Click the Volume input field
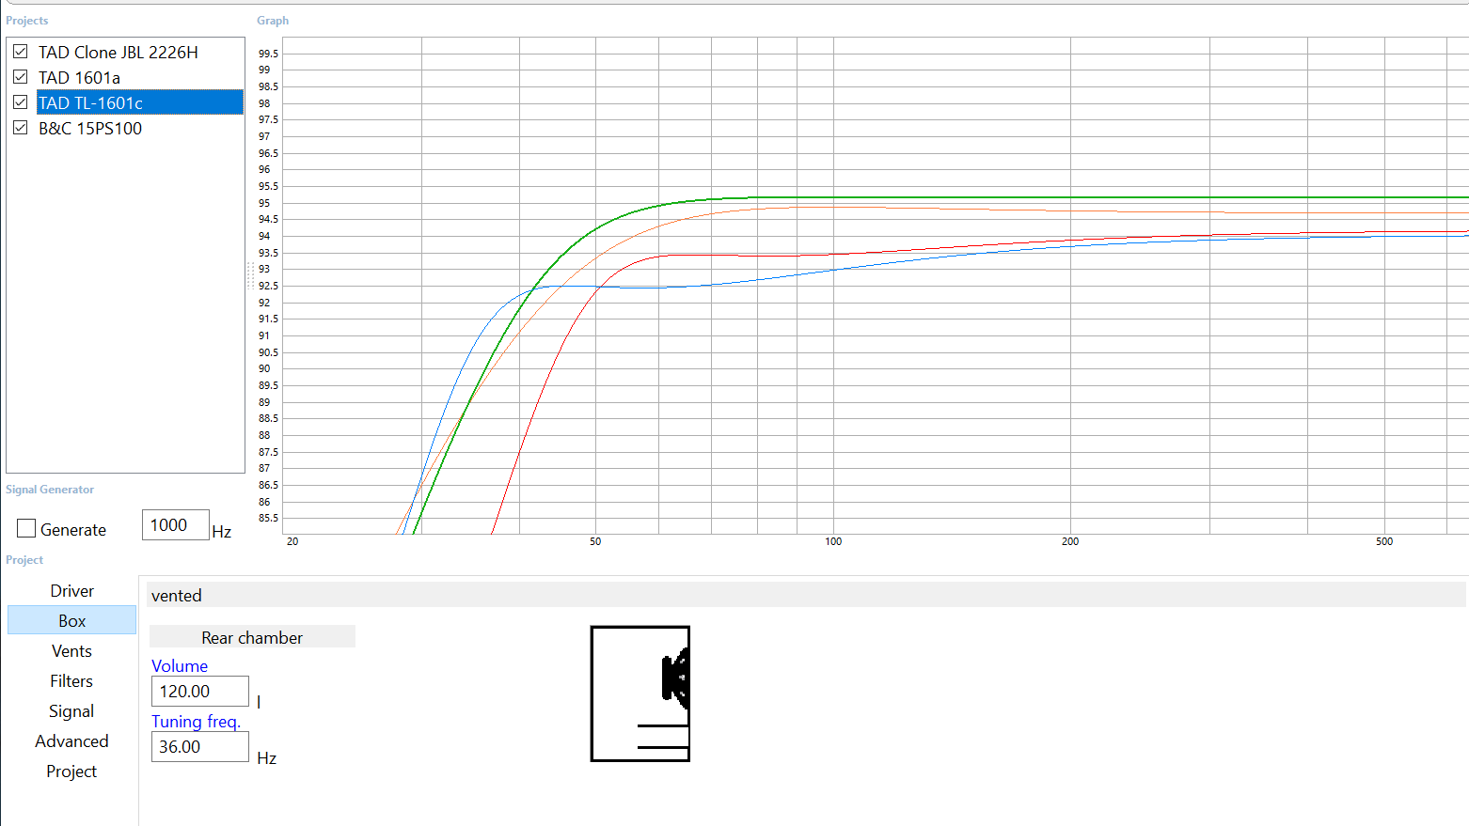This screenshot has width=1469, height=826. [200, 692]
